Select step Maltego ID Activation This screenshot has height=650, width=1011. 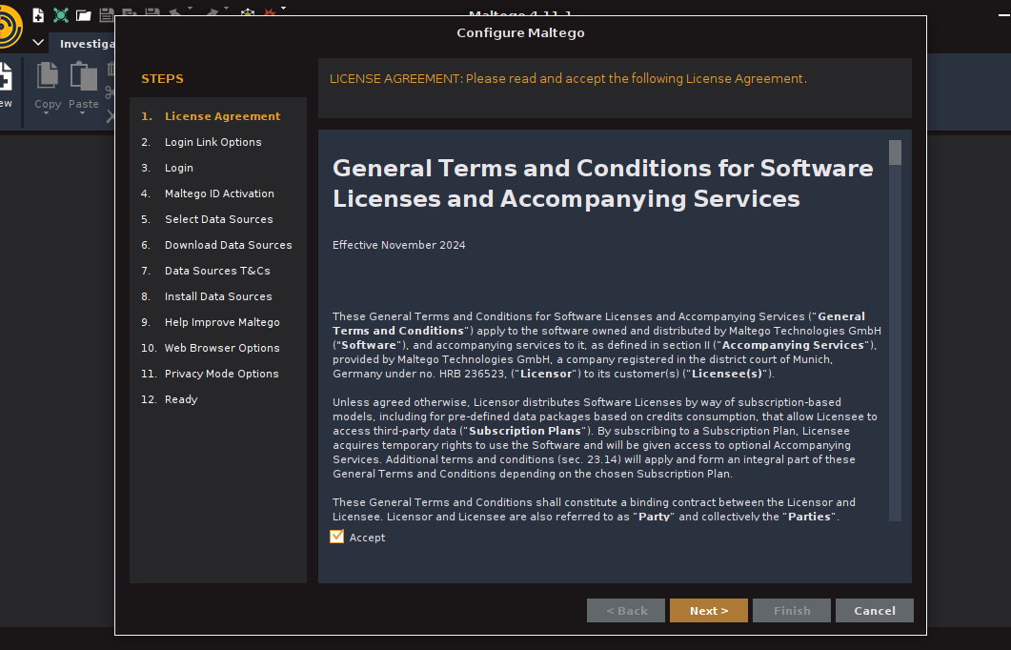(208, 193)
